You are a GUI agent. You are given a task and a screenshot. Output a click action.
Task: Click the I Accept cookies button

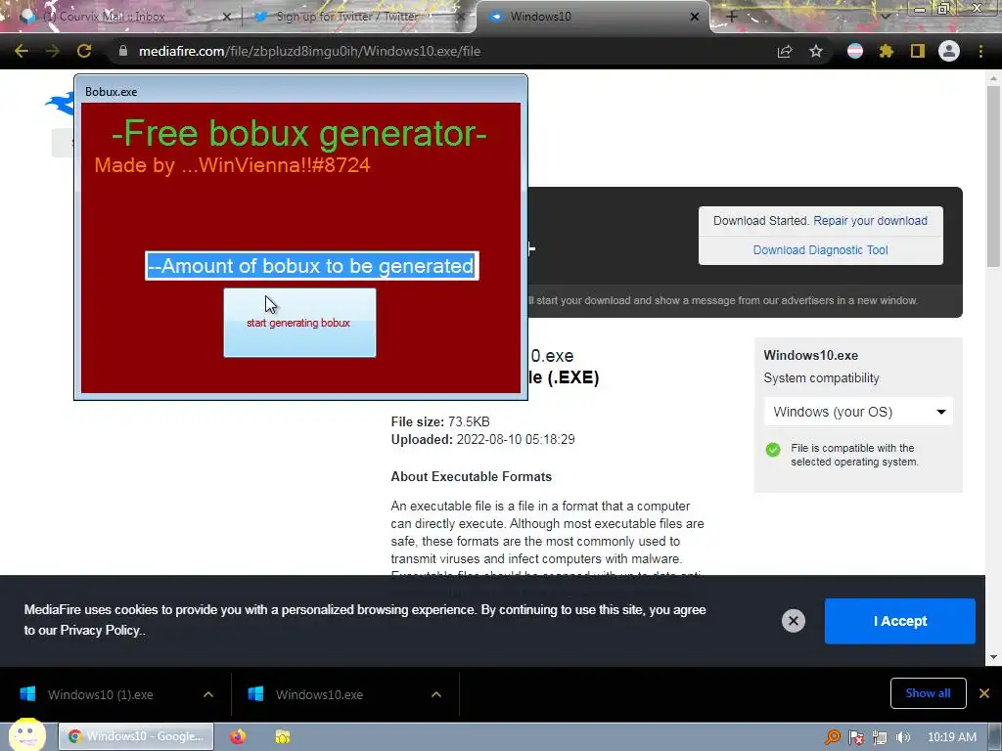pyautogui.click(x=900, y=621)
